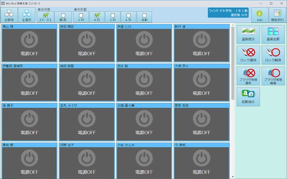Toggle the 4列 column option
This screenshot has width=287, height=179.
pyautogui.click(x=97, y=17)
